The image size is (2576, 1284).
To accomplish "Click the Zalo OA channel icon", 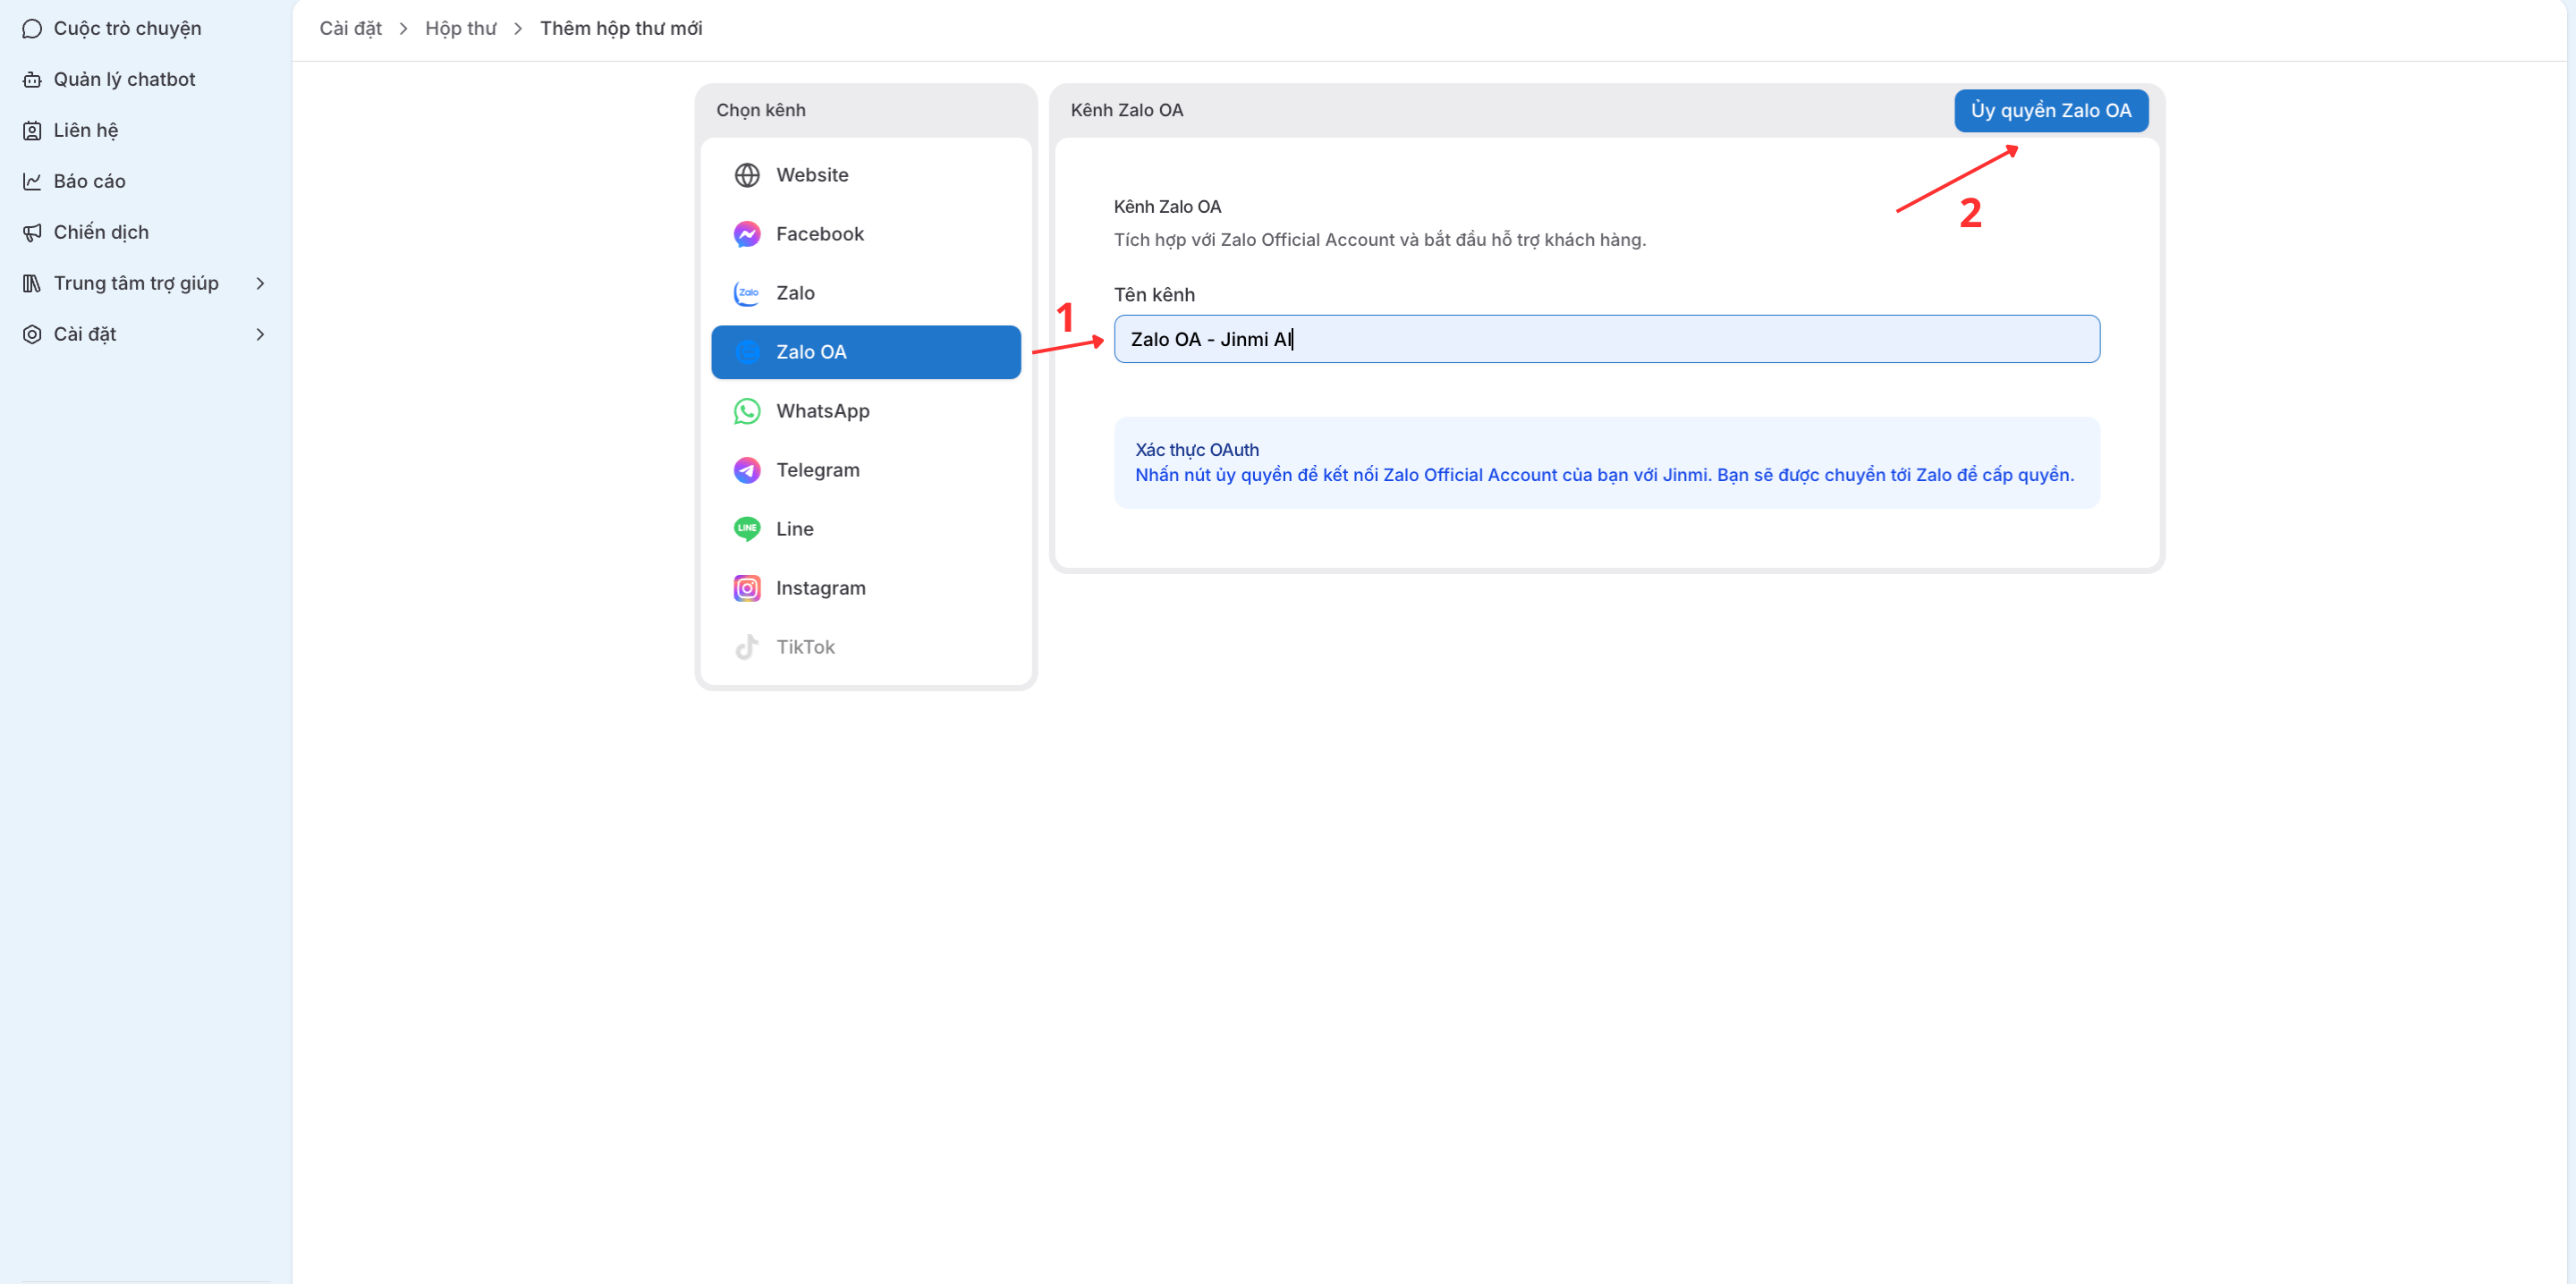I will point(747,352).
